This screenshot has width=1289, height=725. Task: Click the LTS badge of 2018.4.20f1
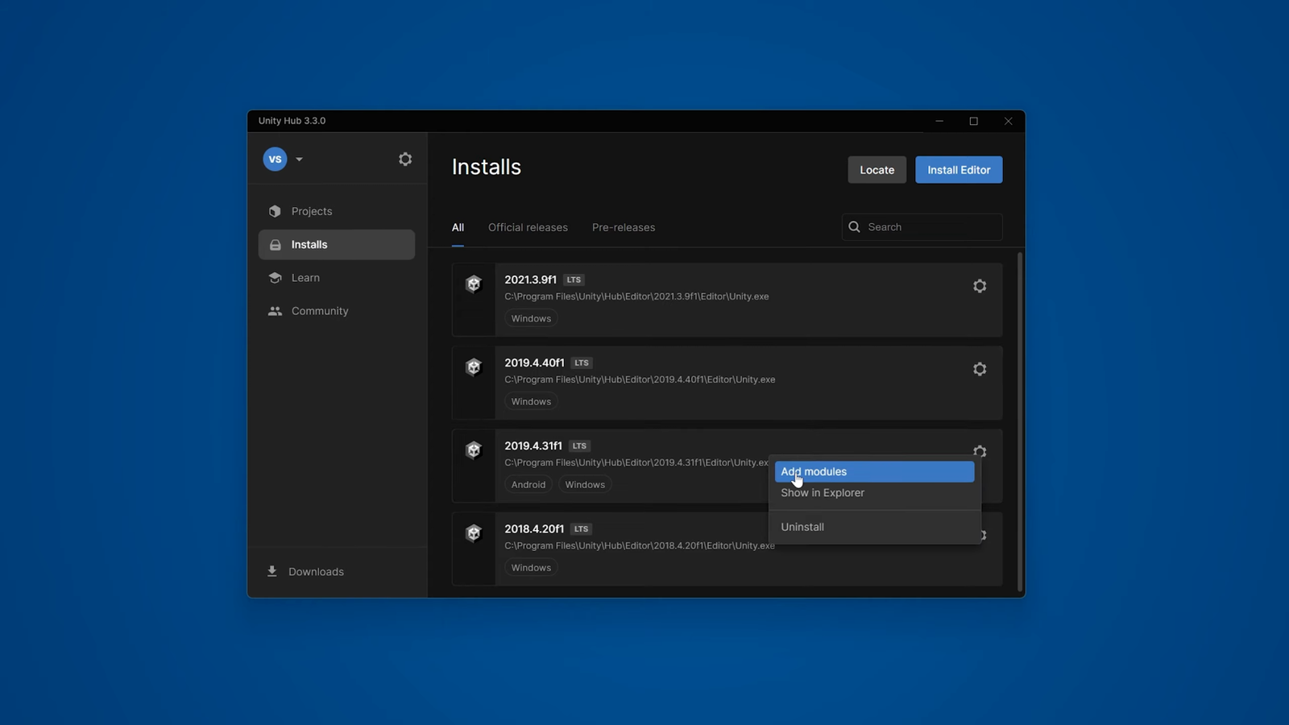[x=581, y=528]
